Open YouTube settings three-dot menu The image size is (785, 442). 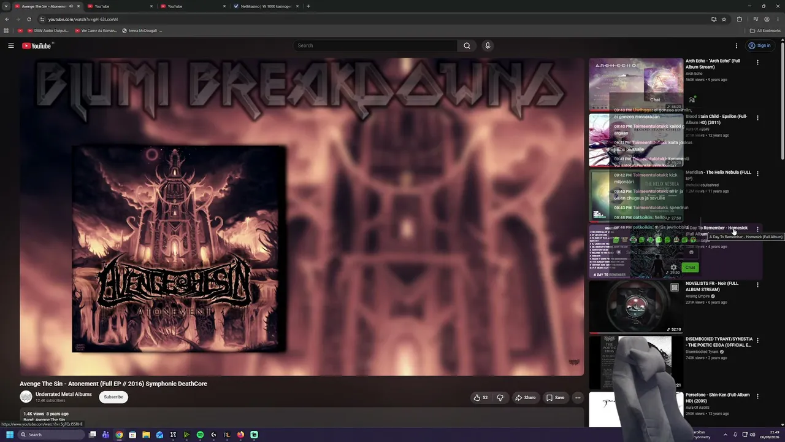[737, 45]
